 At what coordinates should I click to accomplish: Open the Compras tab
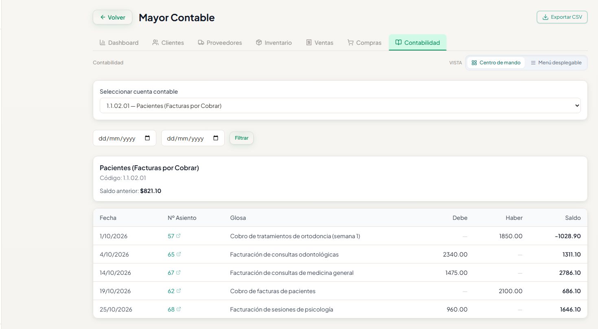tap(364, 42)
